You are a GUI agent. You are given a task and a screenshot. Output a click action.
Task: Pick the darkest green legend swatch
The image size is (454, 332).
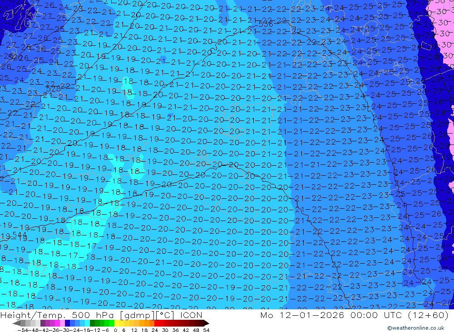92,323
